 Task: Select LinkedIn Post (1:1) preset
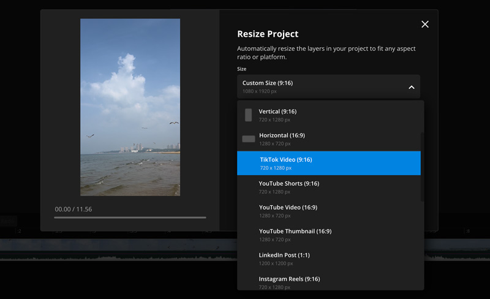click(x=329, y=259)
